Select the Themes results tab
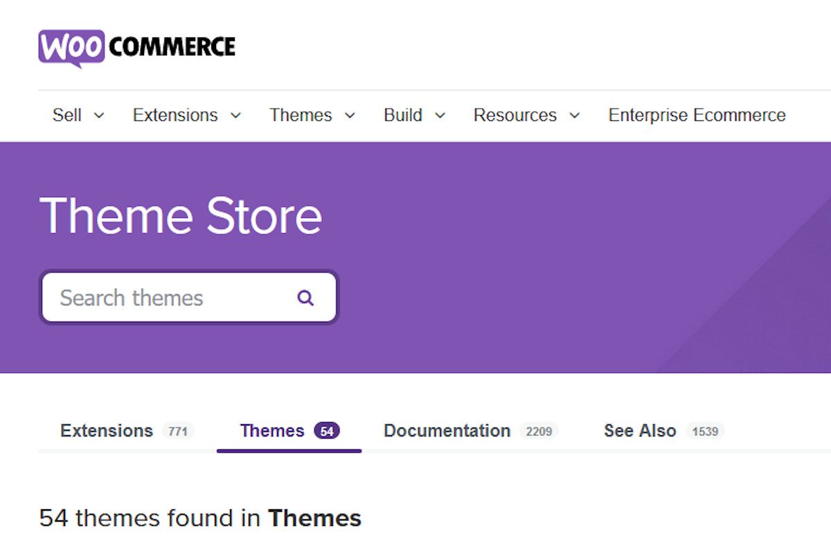This screenshot has width=831, height=557. tap(289, 430)
